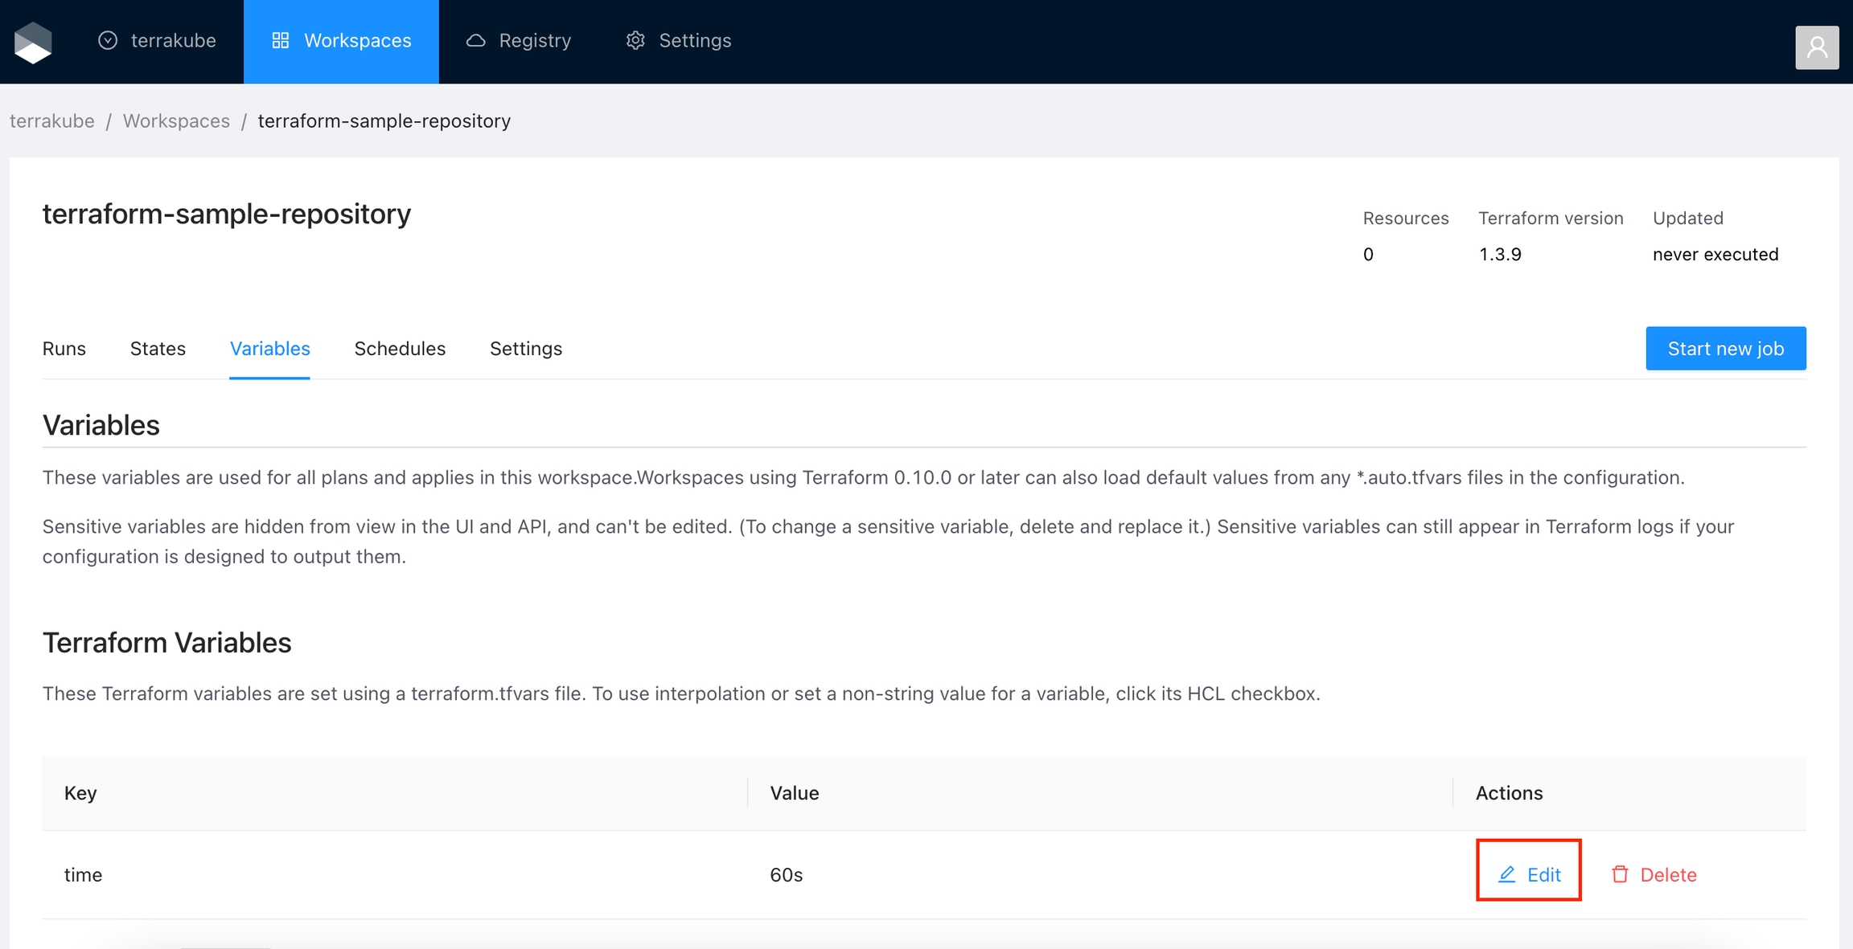
Task: Open the terrakube organization selector
Action: coord(173,40)
